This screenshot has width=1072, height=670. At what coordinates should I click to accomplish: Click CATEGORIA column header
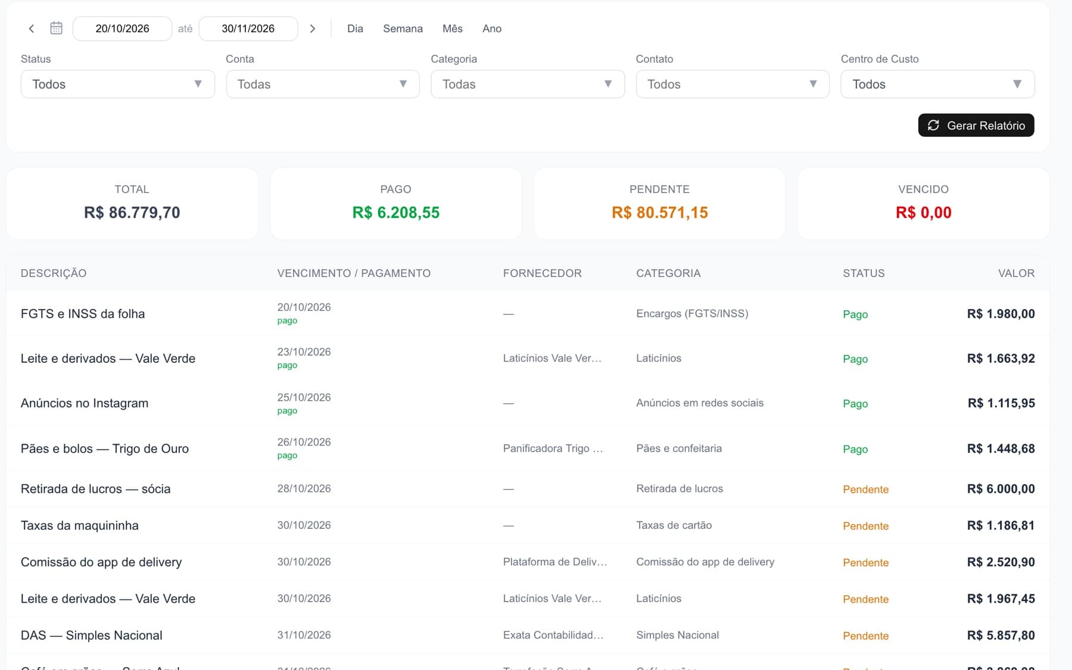[x=668, y=273]
